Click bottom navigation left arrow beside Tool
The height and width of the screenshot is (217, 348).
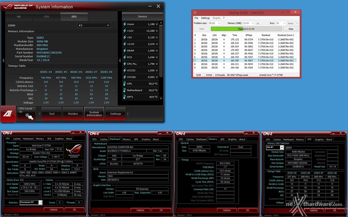click(39, 114)
